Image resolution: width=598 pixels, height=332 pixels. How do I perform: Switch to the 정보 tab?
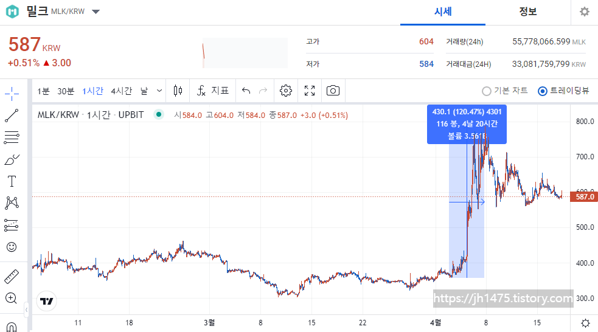528,12
